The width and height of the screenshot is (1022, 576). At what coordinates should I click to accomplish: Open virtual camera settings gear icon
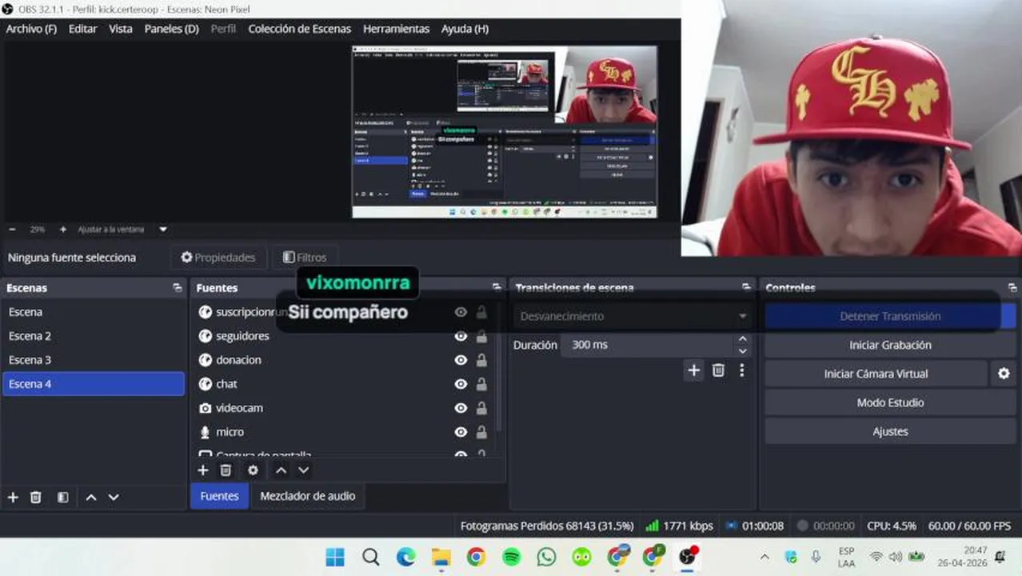point(1004,374)
